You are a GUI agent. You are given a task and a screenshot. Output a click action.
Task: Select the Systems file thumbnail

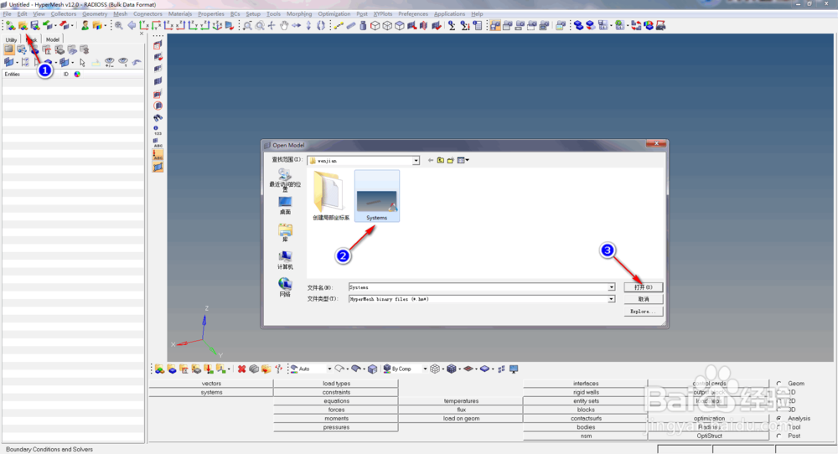pyautogui.click(x=377, y=196)
